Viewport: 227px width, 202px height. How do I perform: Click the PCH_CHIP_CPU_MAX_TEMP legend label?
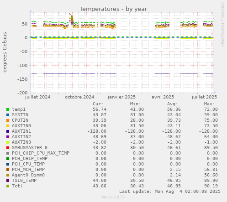point(41,153)
